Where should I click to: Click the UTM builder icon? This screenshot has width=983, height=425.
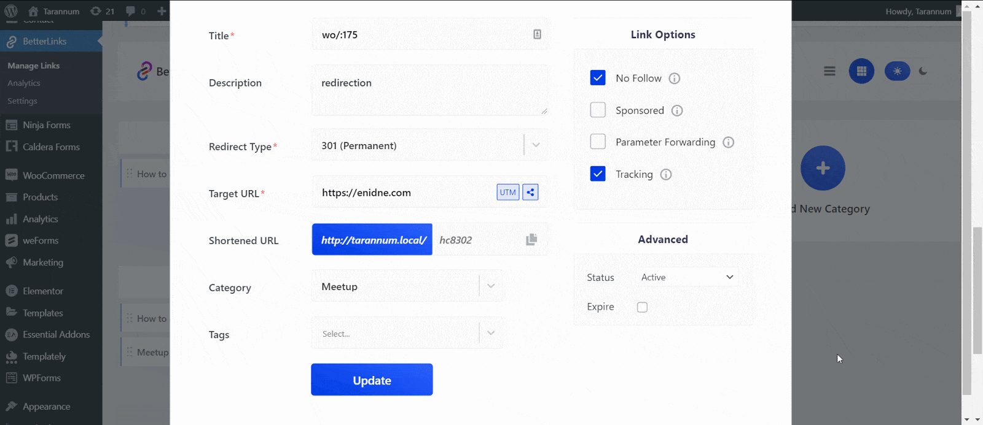click(507, 193)
